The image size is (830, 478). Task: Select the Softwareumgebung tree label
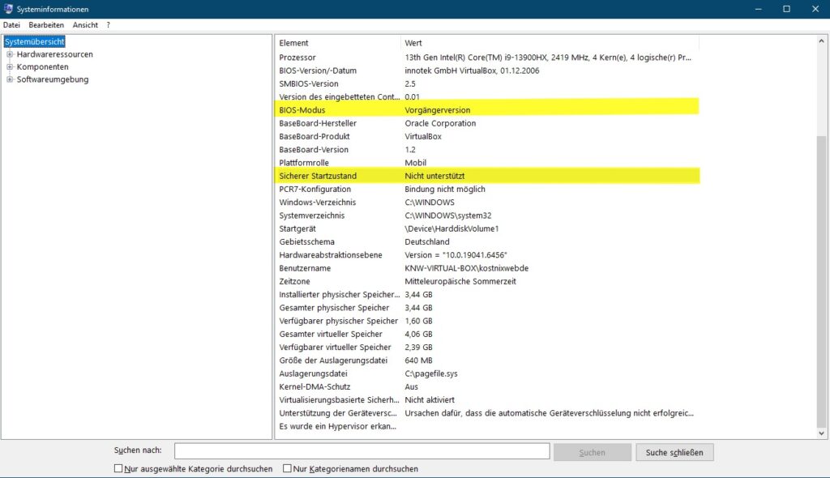53,79
